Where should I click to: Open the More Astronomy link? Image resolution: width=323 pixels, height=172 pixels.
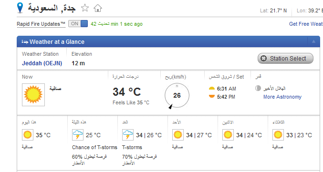282,97
